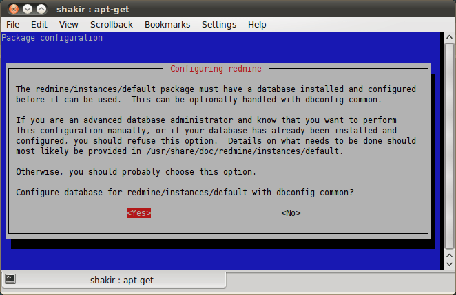Viewport: 456px width, 295px height.
Task: Click the scrollbar up arrow at top
Action: click(449, 37)
